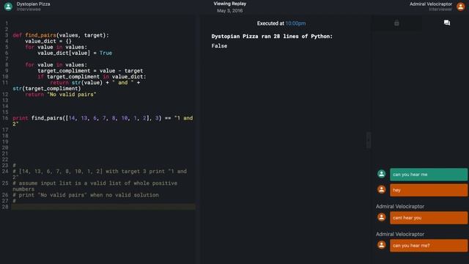Click the Admiral Velociraptor interviewer avatar in header
The image size is (469, 264).
tap(461, 7)
